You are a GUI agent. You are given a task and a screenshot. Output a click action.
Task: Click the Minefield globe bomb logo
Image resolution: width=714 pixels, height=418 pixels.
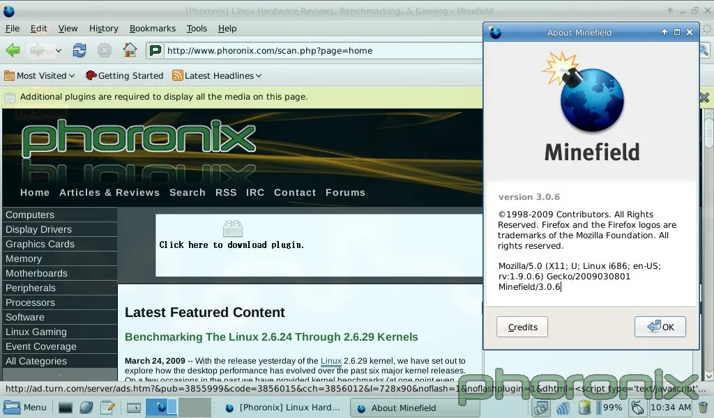pos(585,93)
